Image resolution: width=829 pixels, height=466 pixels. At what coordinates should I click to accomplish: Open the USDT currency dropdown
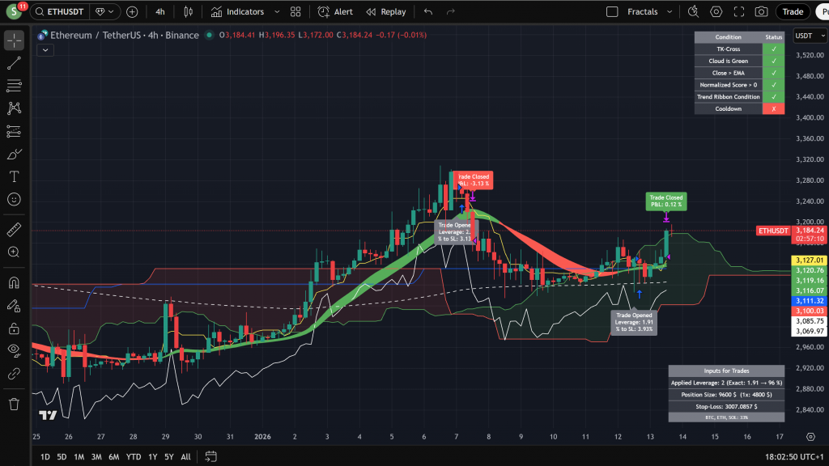[x=807, y=36]
